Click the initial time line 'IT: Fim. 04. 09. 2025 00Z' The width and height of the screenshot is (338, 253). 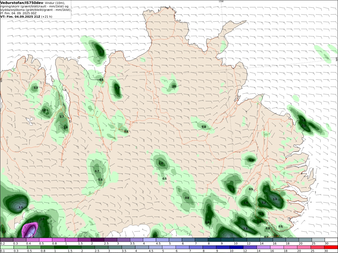point(18,13)
